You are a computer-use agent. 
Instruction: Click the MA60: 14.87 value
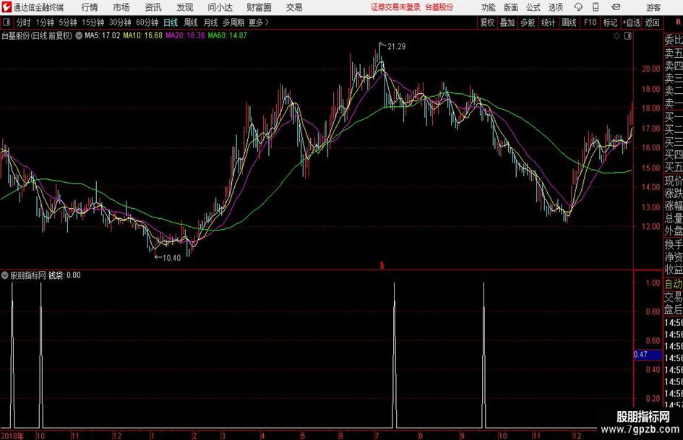[x=228, y=35]
